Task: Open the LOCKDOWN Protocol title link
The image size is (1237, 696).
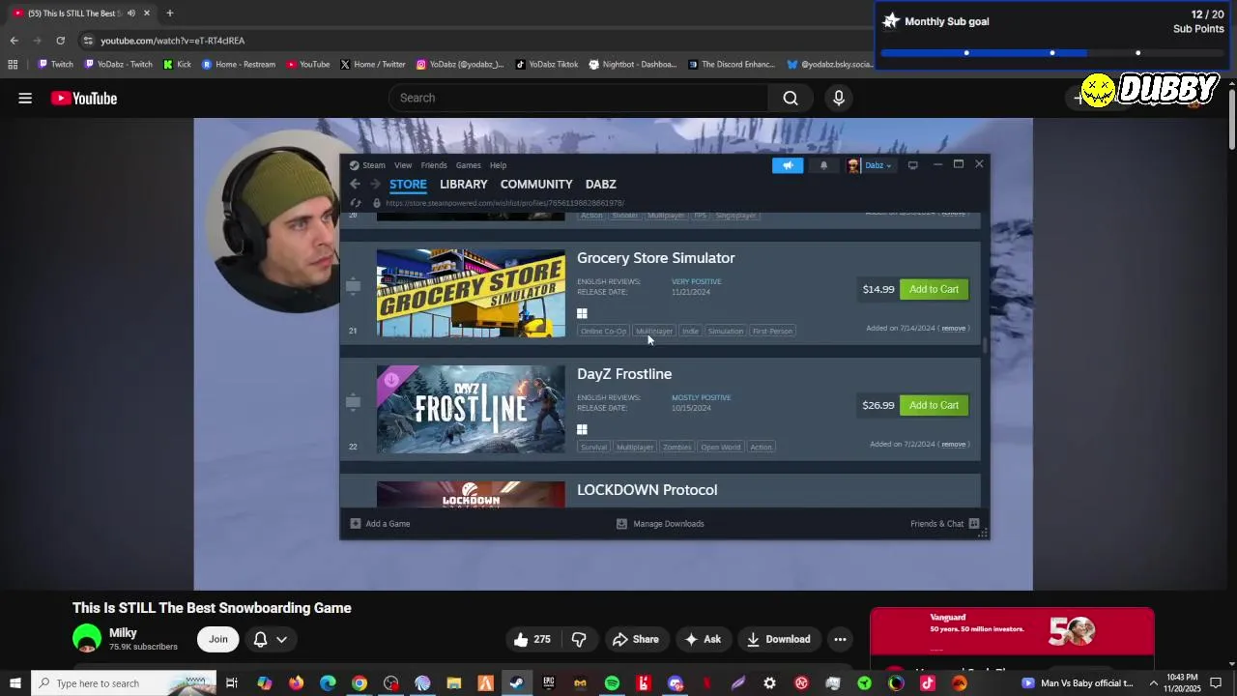Action: pyautogui.click(x=647, y=490)
